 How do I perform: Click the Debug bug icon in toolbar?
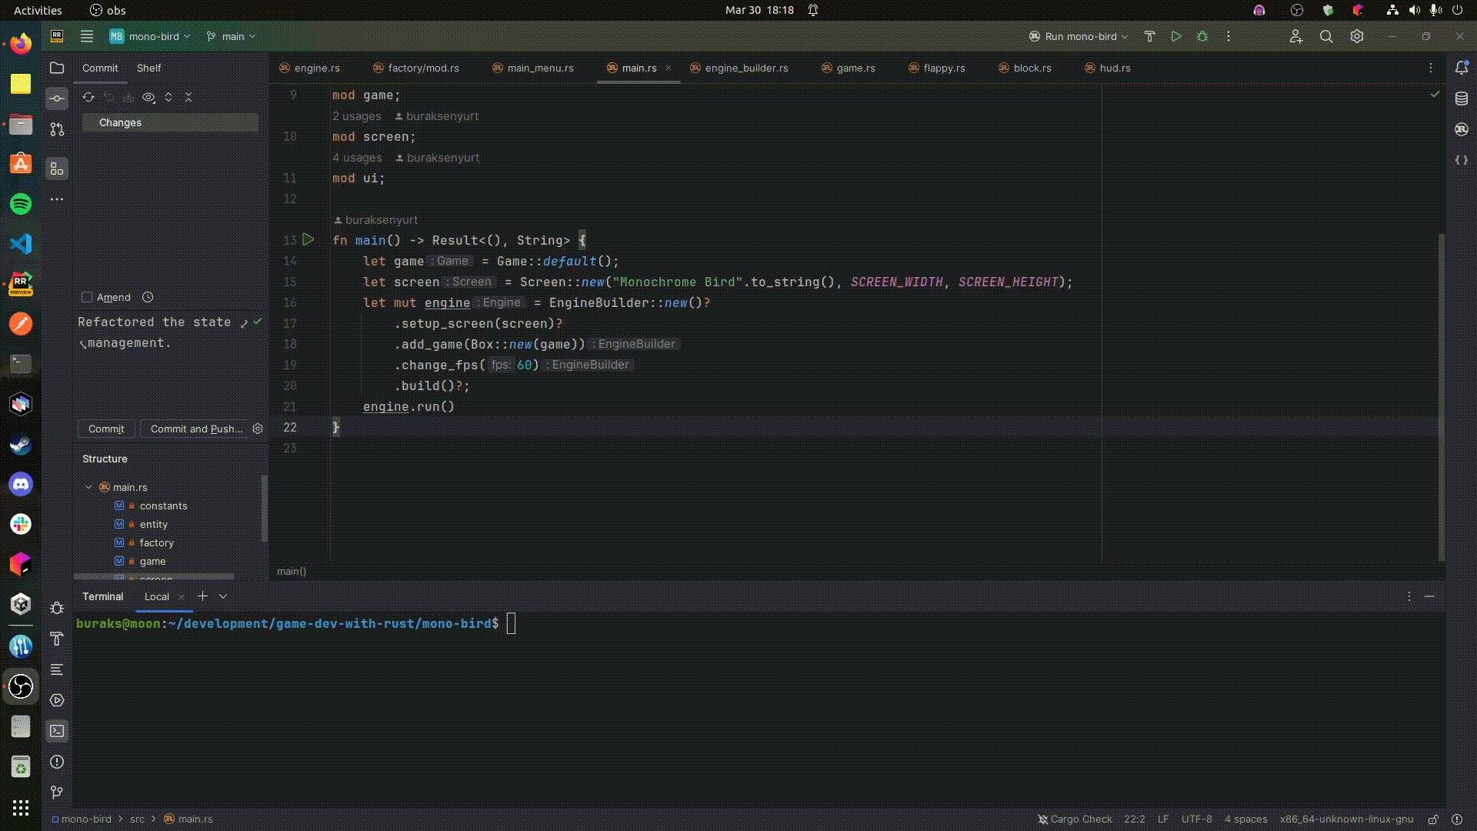1202,36
